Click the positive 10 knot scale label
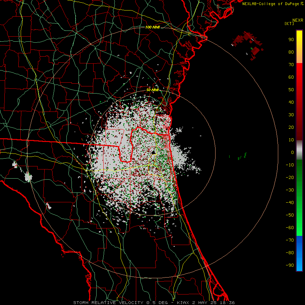This screenshot has width=305, height=305. coord(291,140)
